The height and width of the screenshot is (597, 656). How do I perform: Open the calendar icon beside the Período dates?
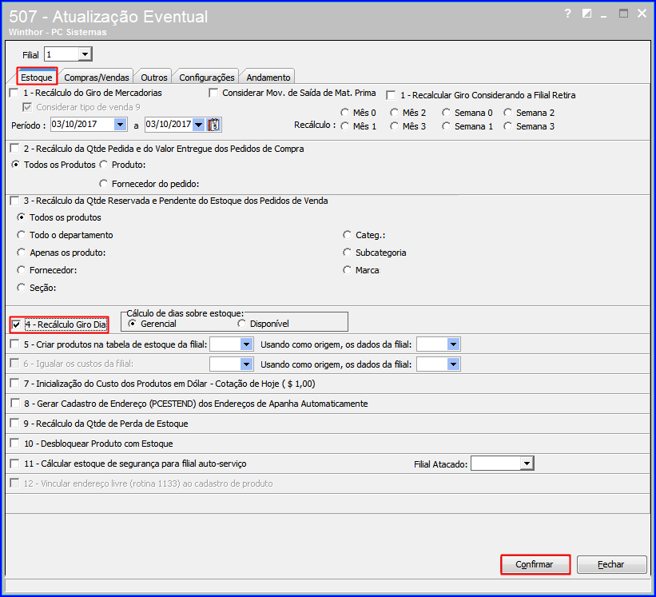[x=214, y=125]
